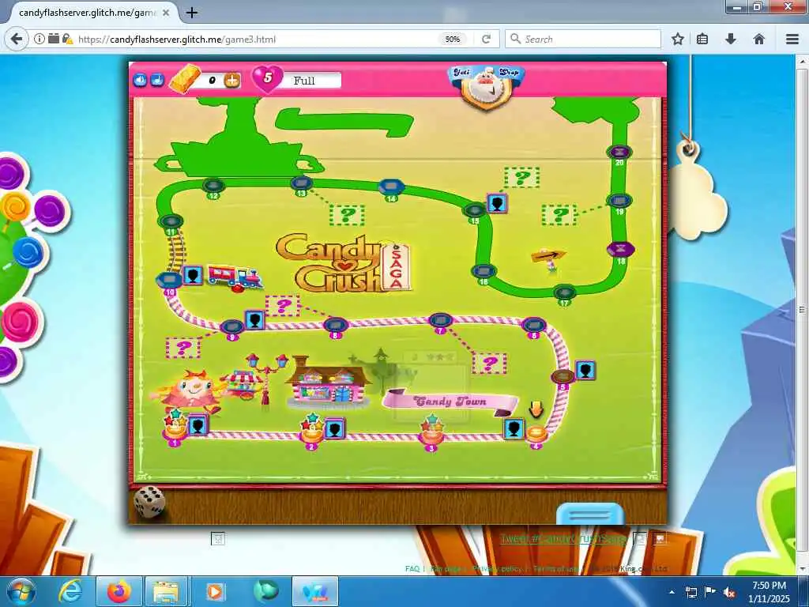
Task: Go to the Firefox home page
Action: click(x=759, y=39)
